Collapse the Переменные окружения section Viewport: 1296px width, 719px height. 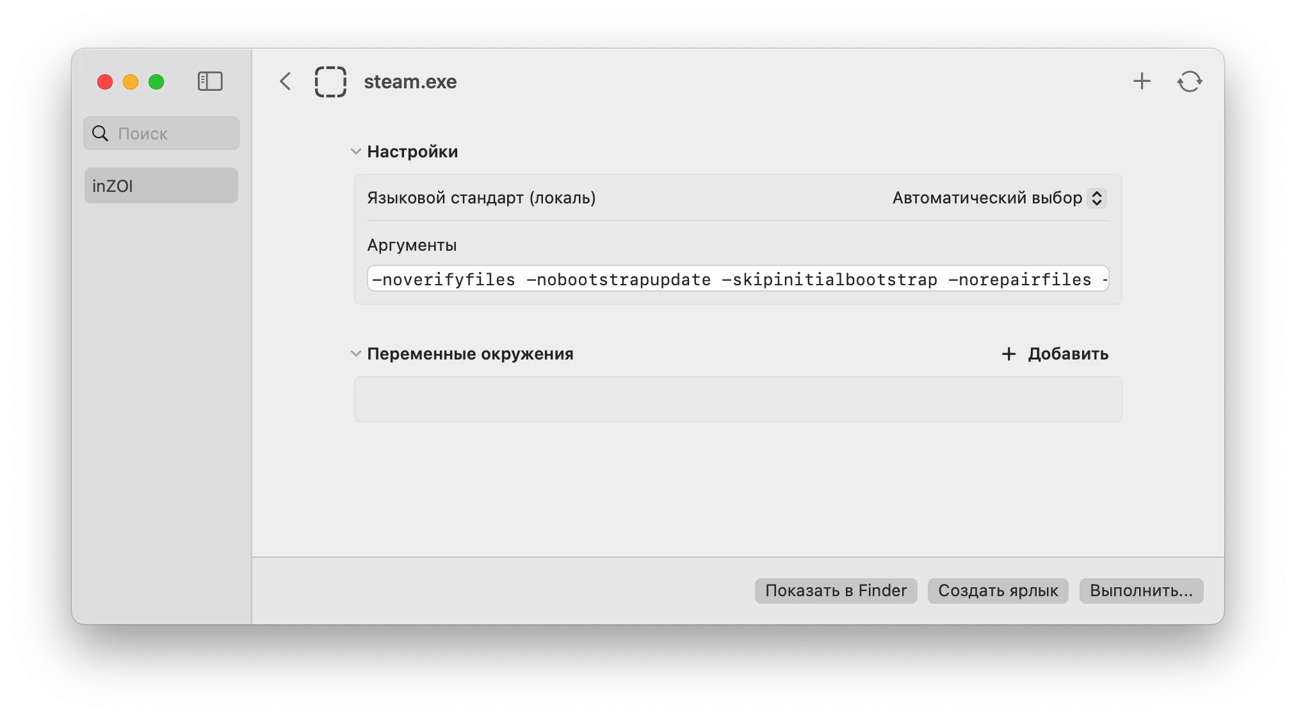356,354
